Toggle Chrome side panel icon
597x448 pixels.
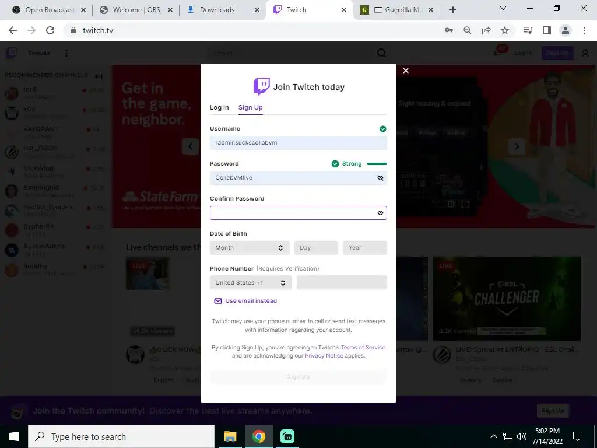pos(547,30)
